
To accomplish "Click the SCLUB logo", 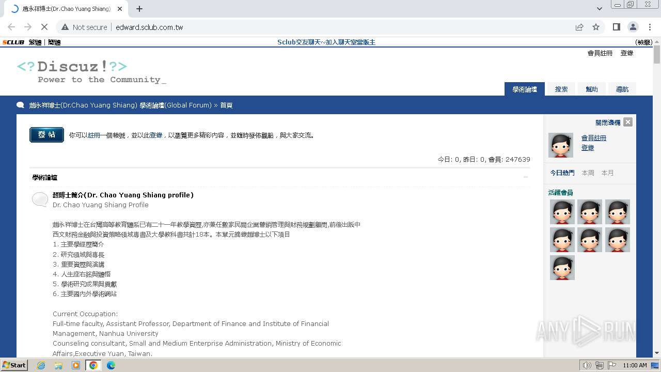I will pos(13,42).
